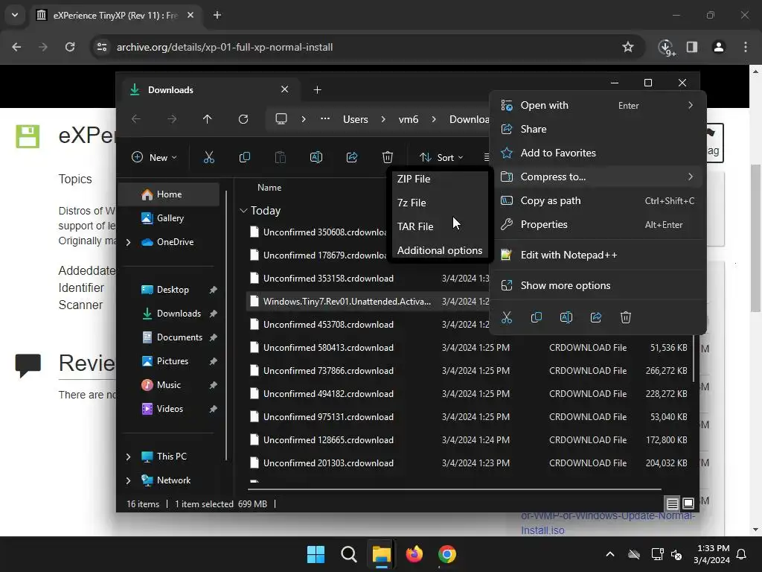The height and width of the screenshot is (572, 762).
Task: Open taskbar Search
Action: tap(348, 554)
